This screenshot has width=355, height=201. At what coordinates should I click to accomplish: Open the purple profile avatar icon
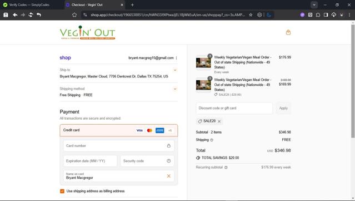(302, 14)
